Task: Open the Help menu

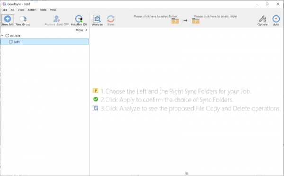Action: 53,10
